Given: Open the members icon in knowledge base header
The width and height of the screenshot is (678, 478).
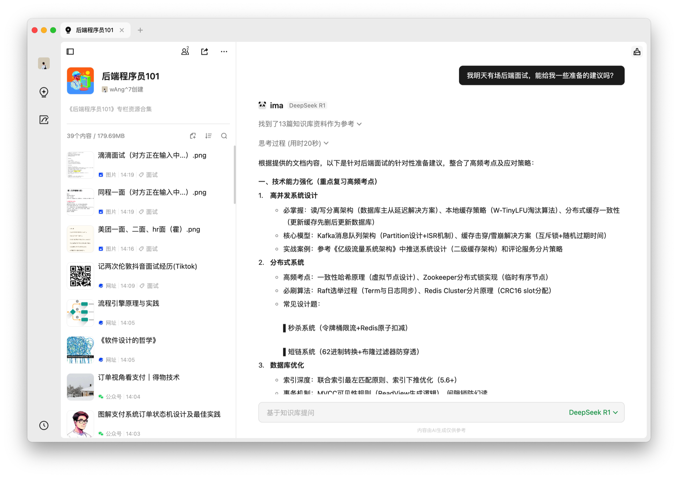Looking at the screenshot, I should tap(185, 51).
